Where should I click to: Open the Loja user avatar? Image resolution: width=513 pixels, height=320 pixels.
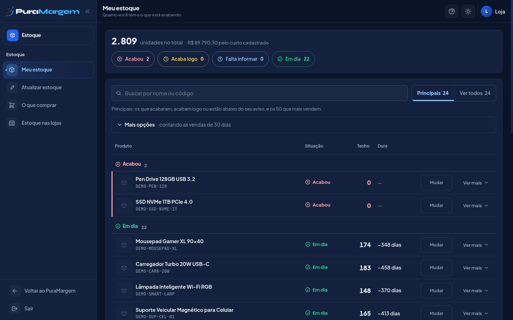coord(487,11)
